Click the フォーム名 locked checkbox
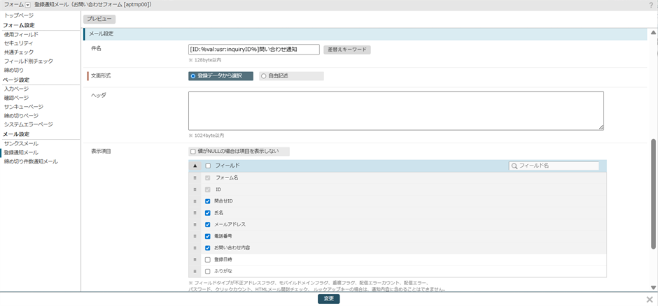 tap(208, 177)
